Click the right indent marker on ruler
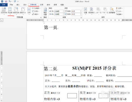This screenshot has width=132, height=102. coord(122,21)
